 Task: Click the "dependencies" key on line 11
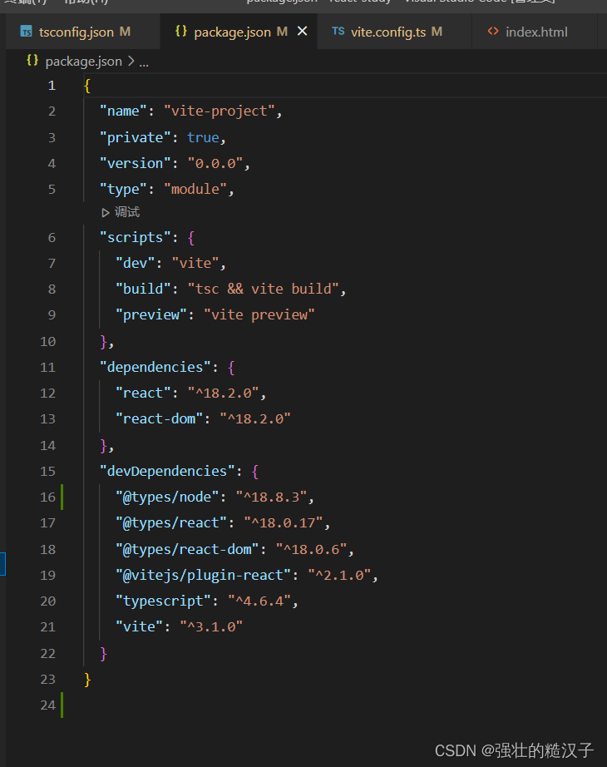click(x=155, y=368)
